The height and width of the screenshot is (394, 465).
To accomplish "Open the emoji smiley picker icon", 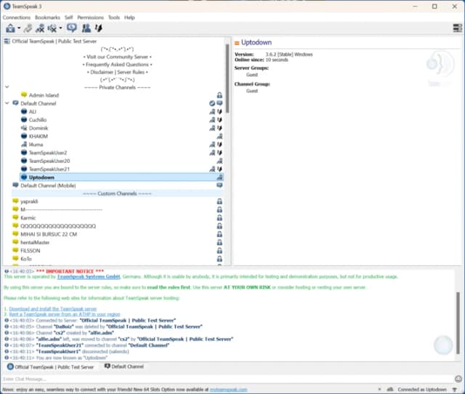I will (x=458, y=379).
